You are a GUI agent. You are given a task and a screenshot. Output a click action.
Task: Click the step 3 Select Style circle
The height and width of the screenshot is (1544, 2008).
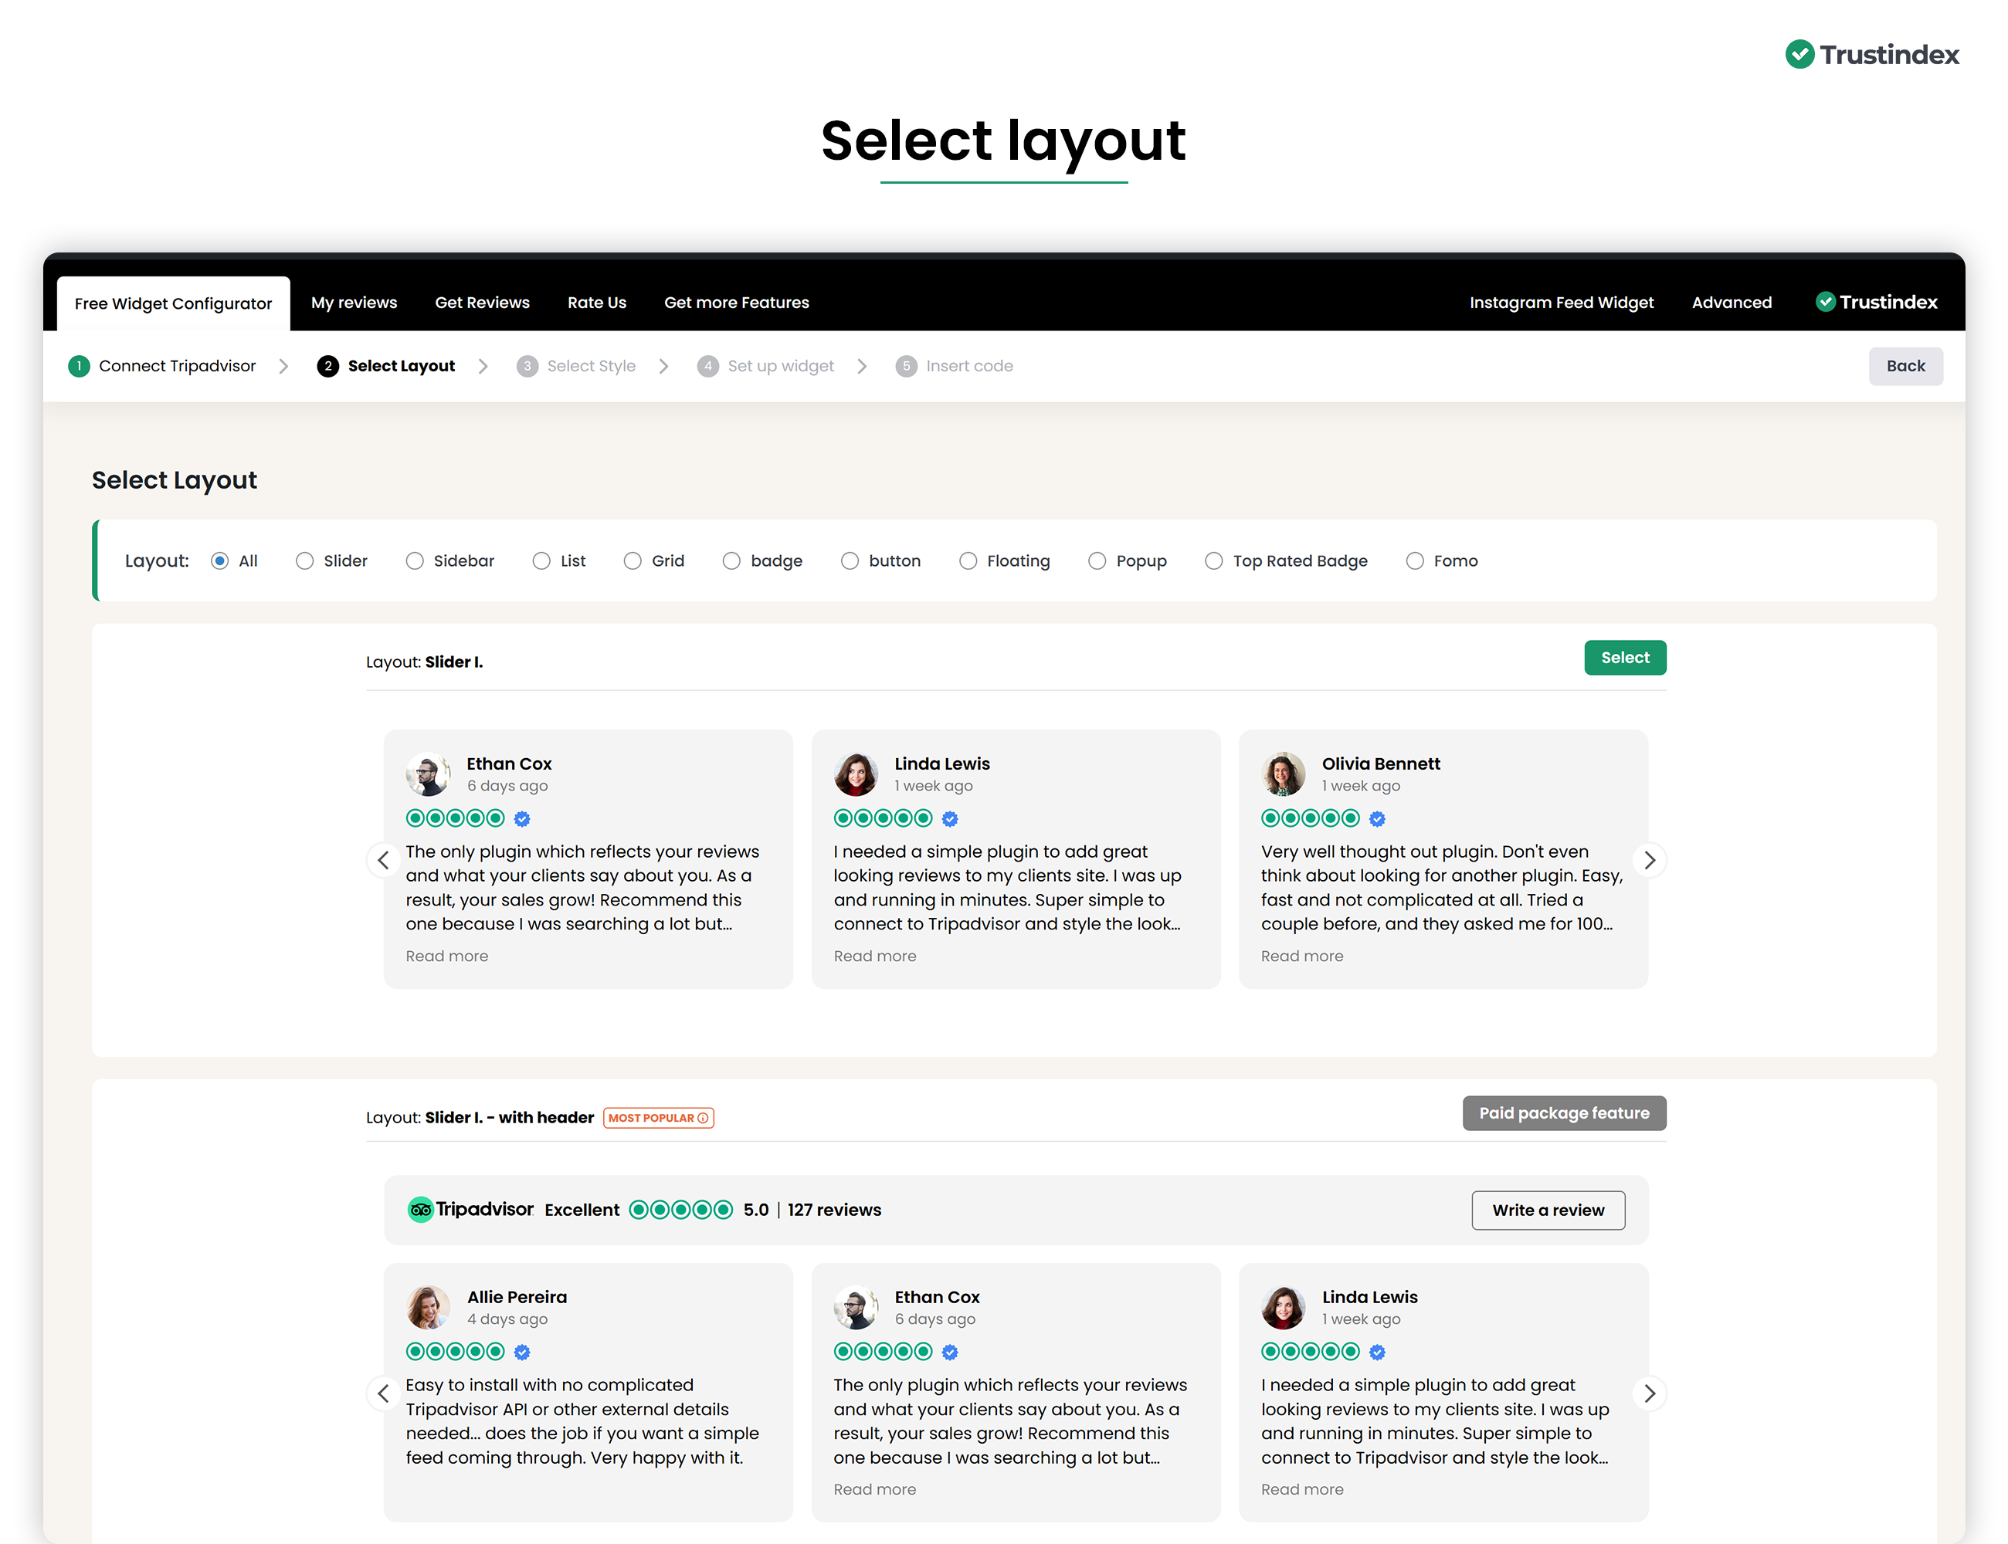coord(527,366)
